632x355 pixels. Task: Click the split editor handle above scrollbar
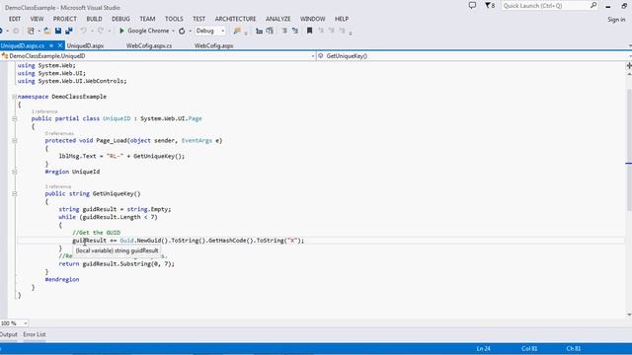pyautogui.click(x=629, y=65)
